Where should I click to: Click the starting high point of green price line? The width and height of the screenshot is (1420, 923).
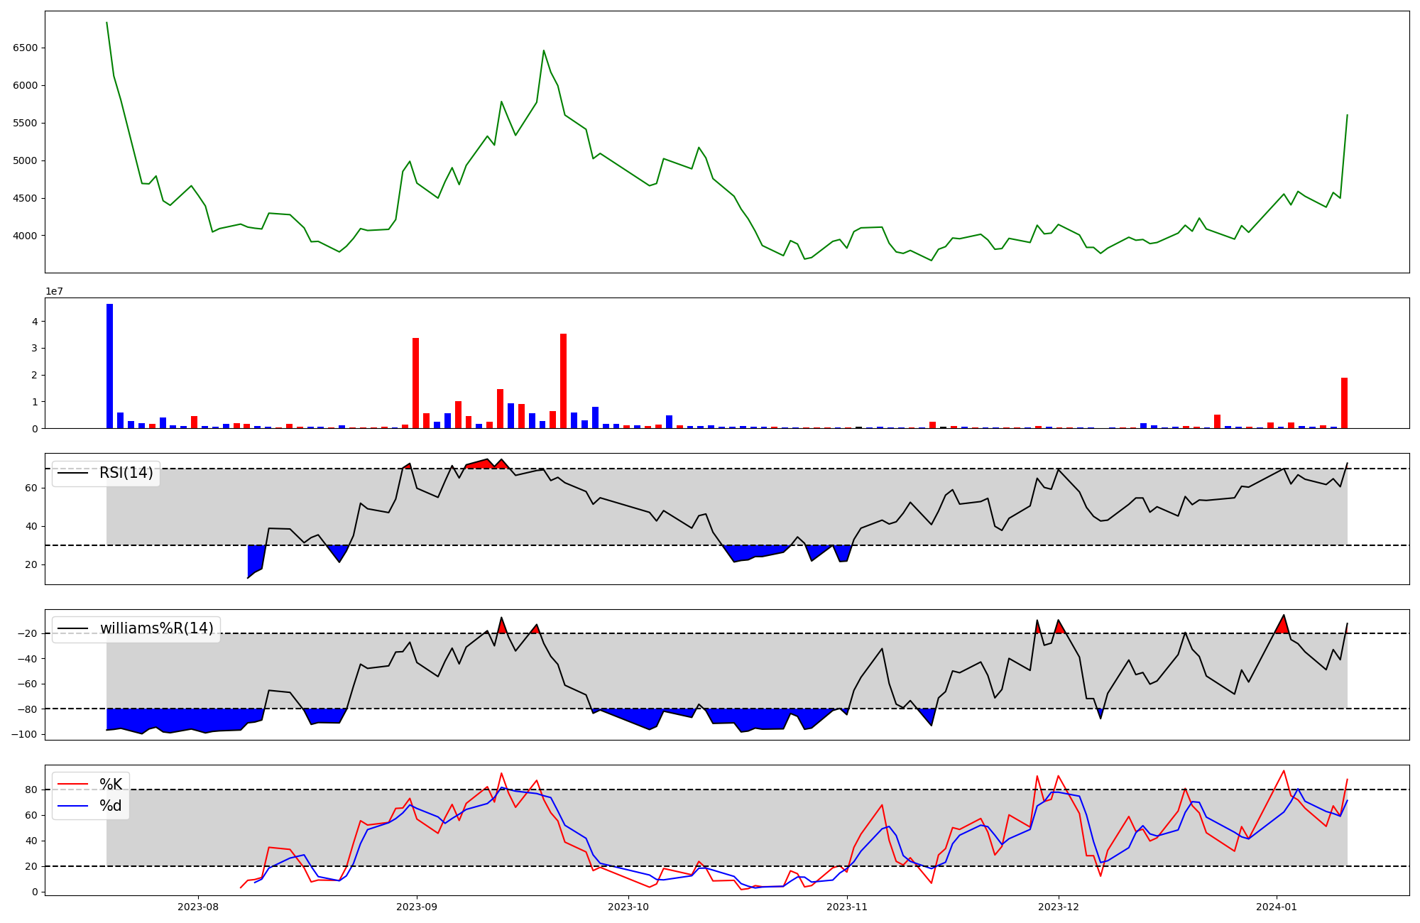(106, 23)
